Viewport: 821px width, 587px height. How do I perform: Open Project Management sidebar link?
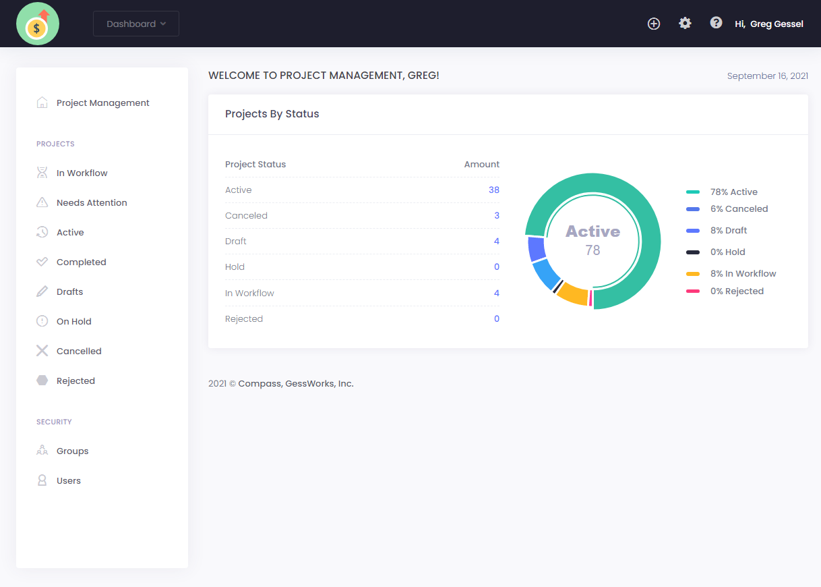click(103, 103)
